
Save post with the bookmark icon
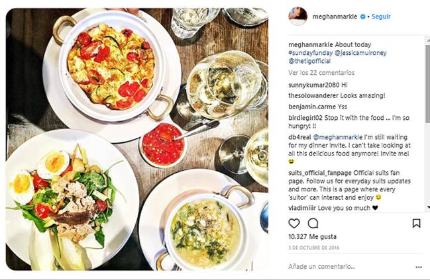[416, 223]
